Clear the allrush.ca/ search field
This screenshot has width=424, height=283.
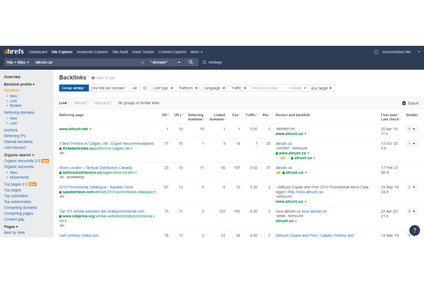point(142,62)
